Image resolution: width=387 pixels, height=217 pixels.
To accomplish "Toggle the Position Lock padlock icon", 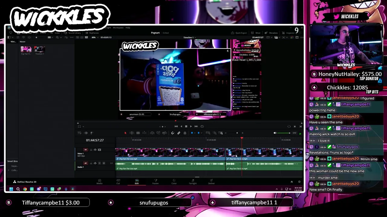I will click(x=185, y=133).
